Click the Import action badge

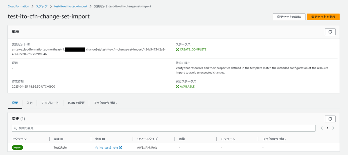pos(17,147)
